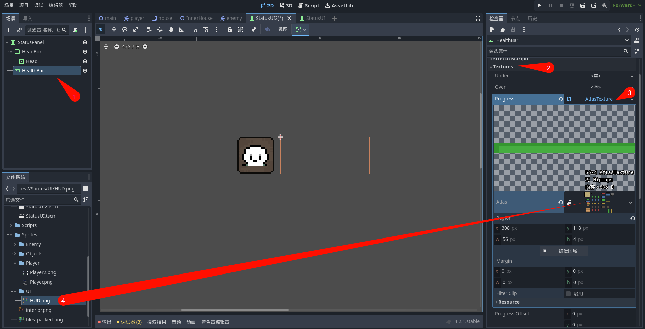Activate the Move Mode tool
This screenshot has height=329, width=645.
tap(114, 29)
